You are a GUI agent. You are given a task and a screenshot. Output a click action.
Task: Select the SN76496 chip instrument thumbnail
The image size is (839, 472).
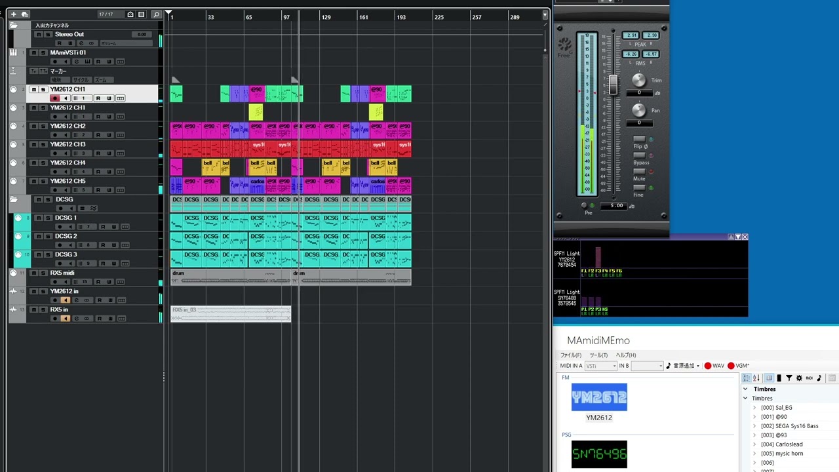599,454
